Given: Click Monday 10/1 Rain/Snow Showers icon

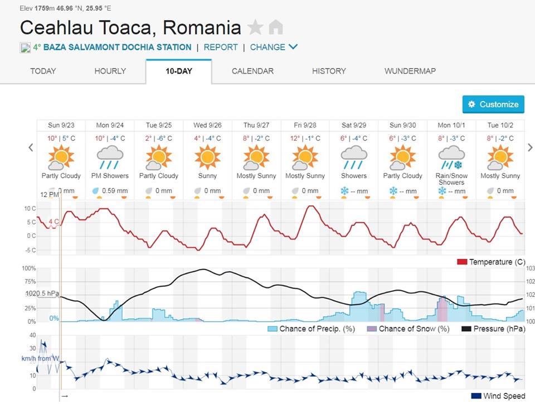Looking at the screenshot, I should [451, 157].
